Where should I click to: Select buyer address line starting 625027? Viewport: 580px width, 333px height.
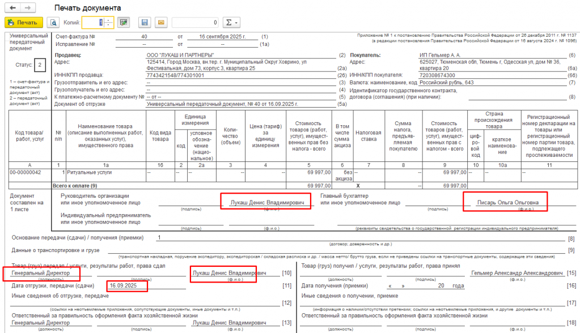[490, 62]
